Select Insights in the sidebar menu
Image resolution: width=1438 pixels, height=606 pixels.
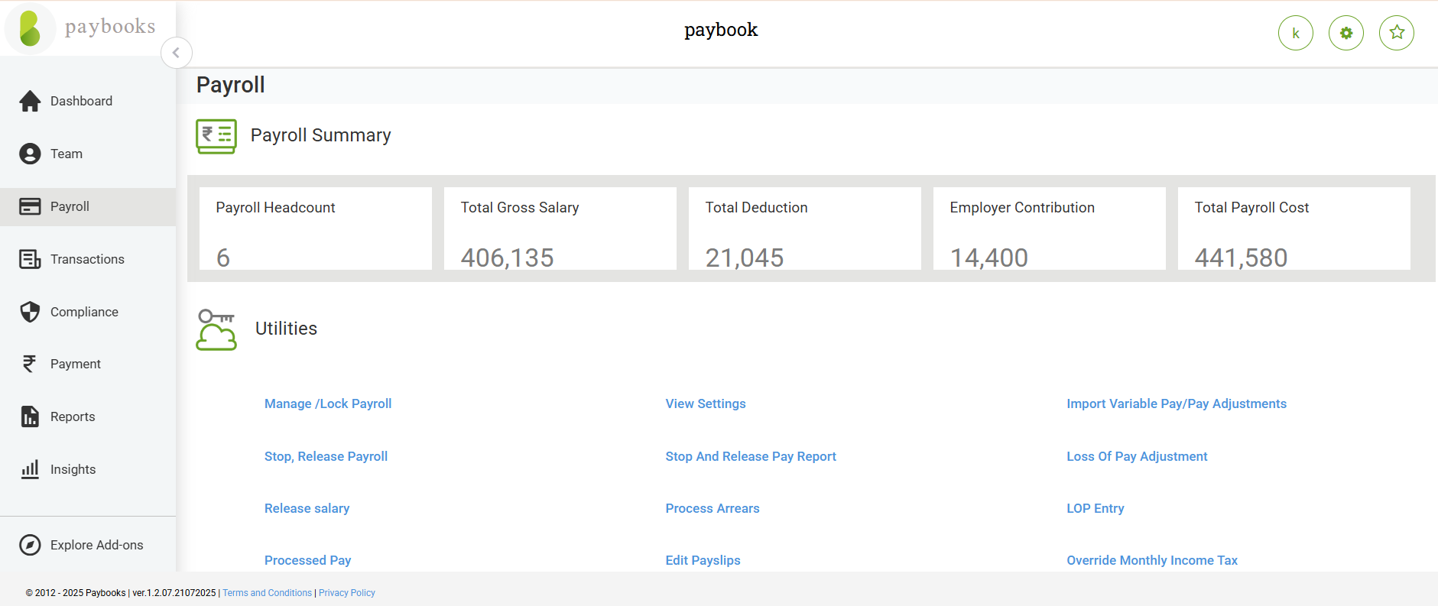point(73,469)
